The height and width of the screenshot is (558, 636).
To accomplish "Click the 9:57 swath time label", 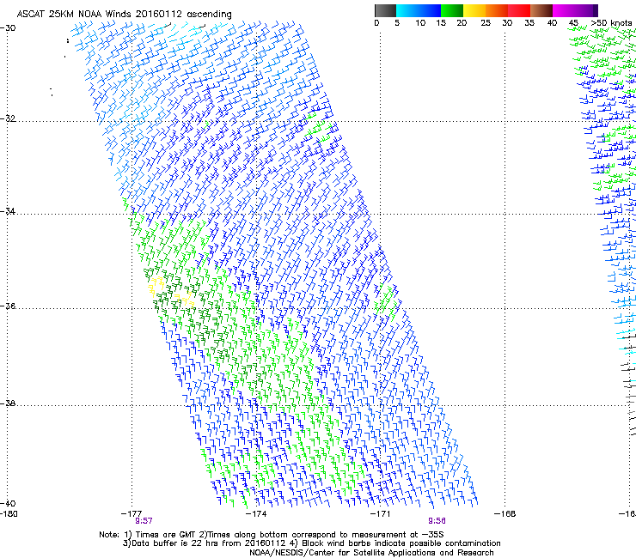I will (144, 521).
